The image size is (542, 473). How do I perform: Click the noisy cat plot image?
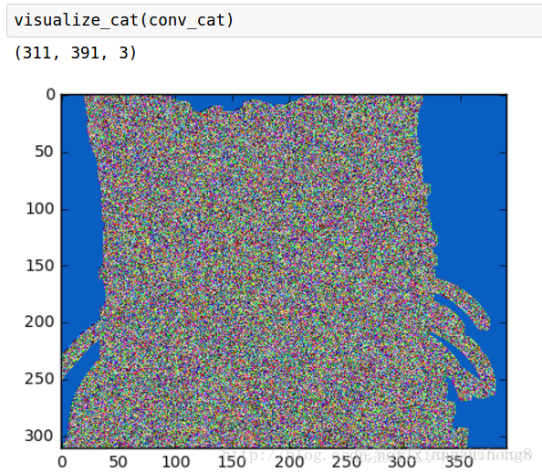pos(284,271)
